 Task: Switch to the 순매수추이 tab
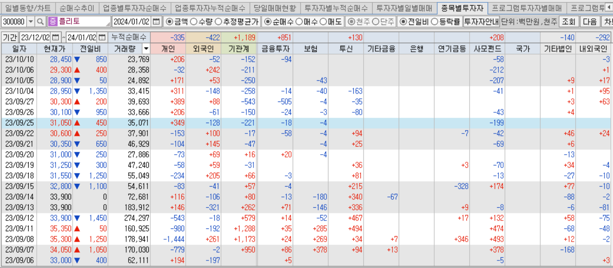tap(77, 8)
